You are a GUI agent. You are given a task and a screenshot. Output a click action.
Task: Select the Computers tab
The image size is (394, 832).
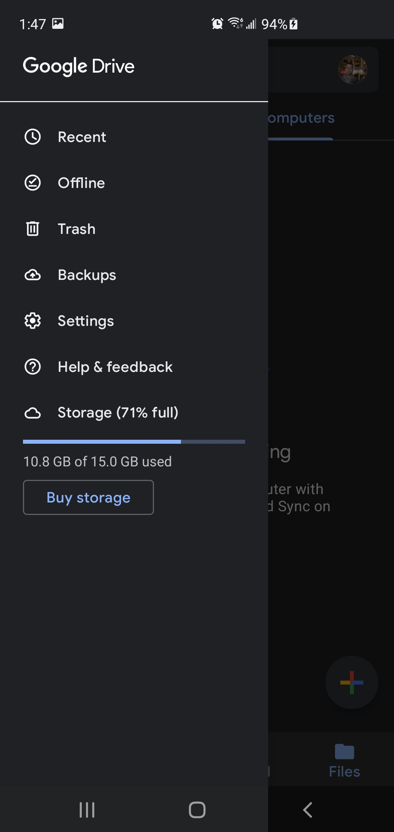301,118
